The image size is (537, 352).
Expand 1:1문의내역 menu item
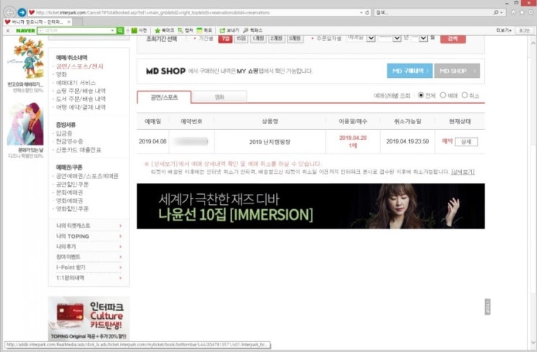(89, 278)
